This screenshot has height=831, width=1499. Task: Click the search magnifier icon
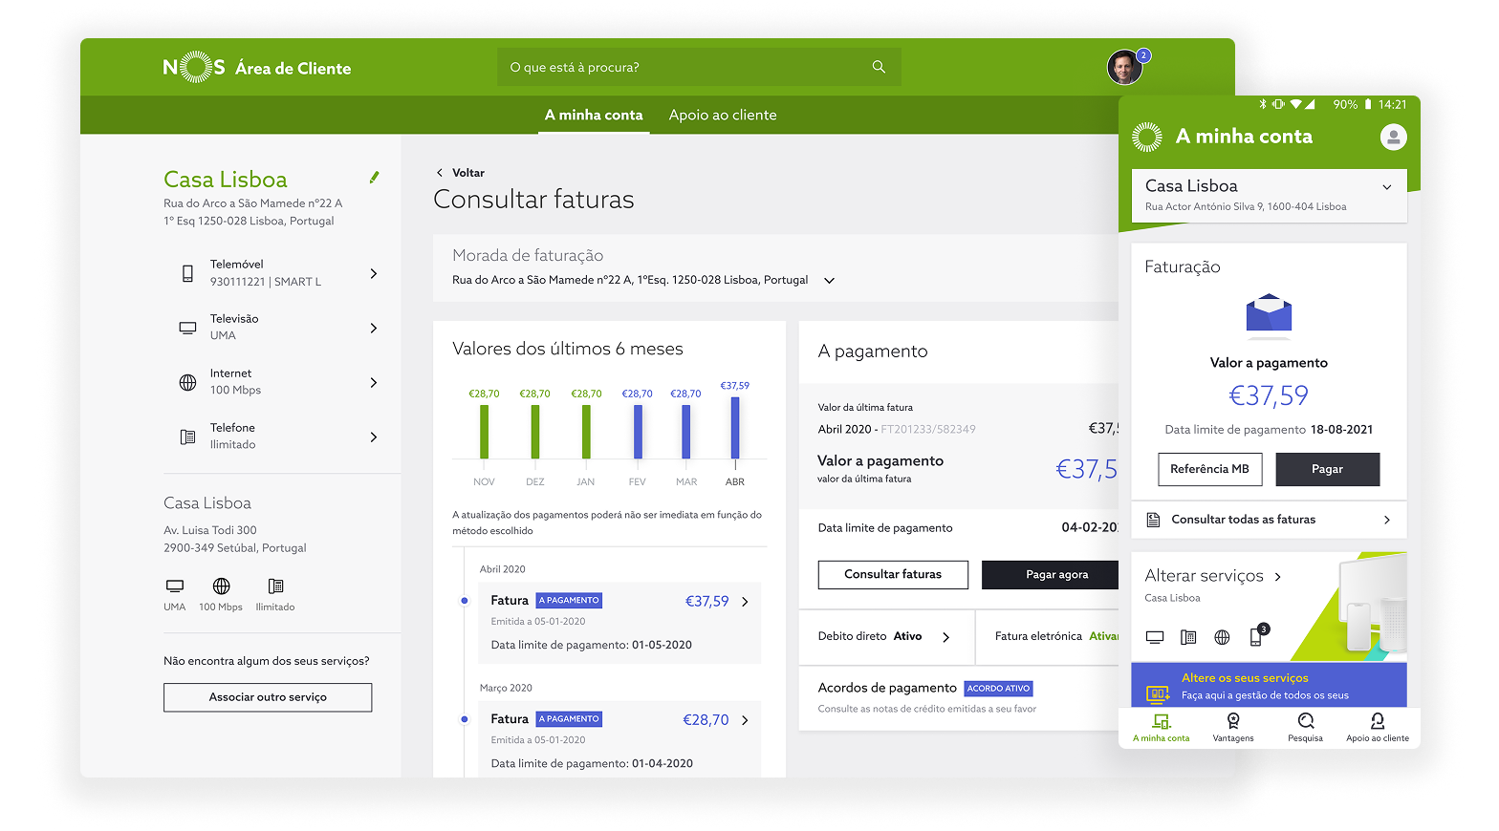click(x=879, y=67)
